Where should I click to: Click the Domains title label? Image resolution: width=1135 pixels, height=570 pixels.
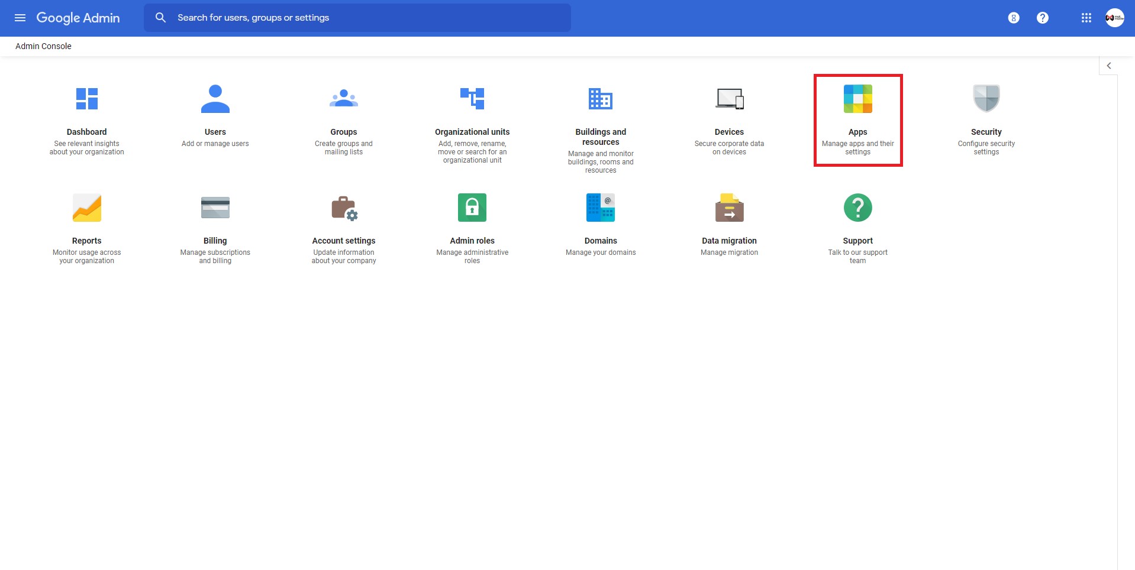point(601,241)
